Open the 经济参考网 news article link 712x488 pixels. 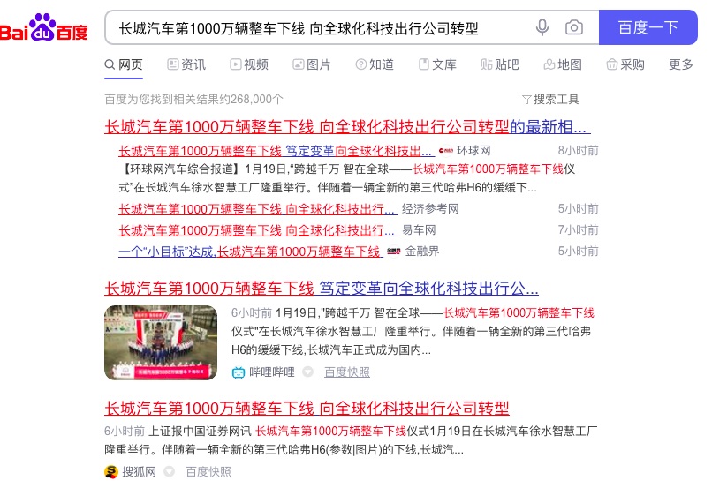point(258,209)
